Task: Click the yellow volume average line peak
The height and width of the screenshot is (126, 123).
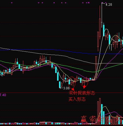Action: tap(105, 107)
